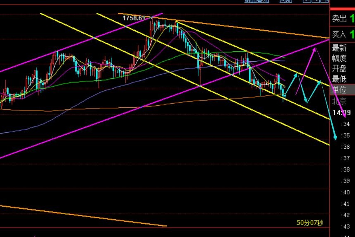Select the :38 entry in time list
Screen dimensions: 355x237
click(x=344, y=169)
